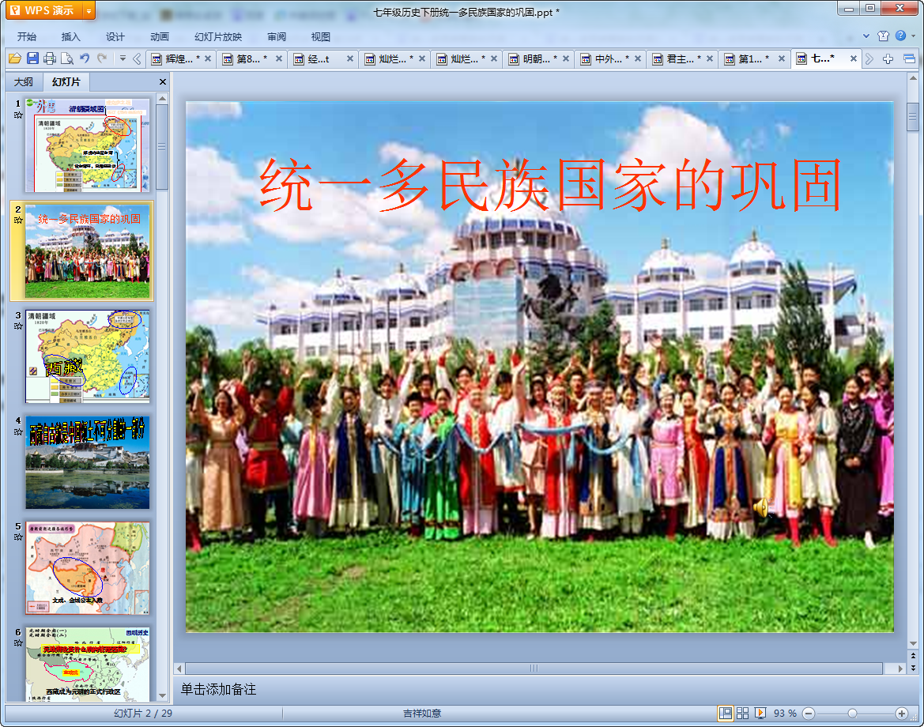The width and height of the screenshot is (924, 727).
Task: Open the 开始 ribbon tab
Action: (x=27, y=36)
